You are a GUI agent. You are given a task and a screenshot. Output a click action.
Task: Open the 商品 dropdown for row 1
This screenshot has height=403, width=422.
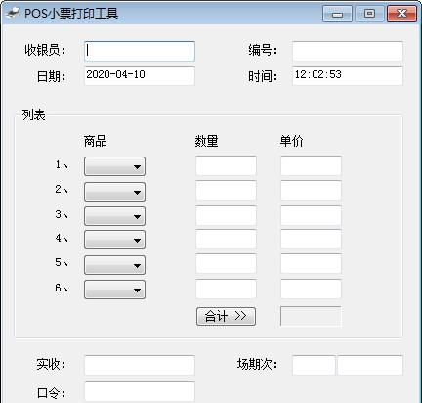(114, 166)
